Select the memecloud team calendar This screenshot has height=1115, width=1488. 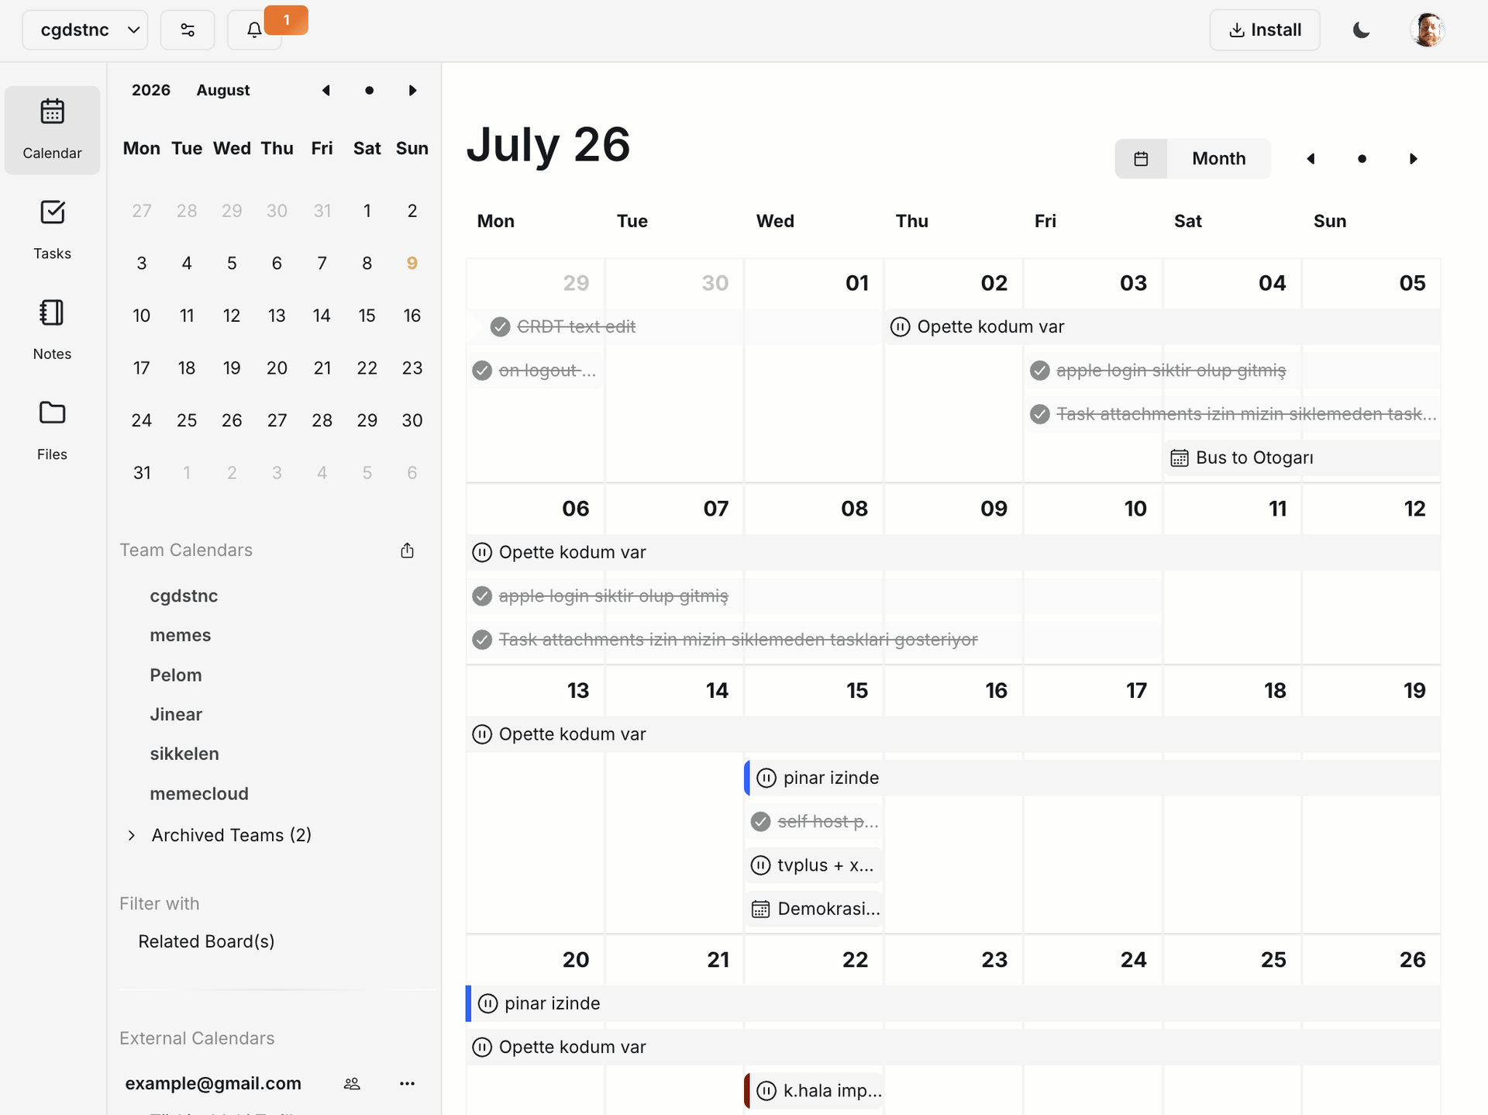pyautogui.click(x=199, y=794)
